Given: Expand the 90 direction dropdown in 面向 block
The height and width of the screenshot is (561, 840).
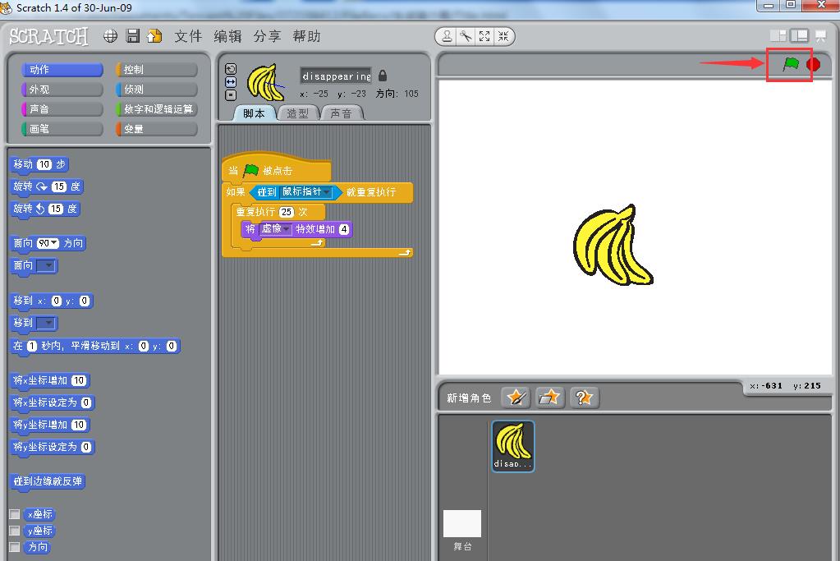Looking at the screenshot, I should [54, 243].
